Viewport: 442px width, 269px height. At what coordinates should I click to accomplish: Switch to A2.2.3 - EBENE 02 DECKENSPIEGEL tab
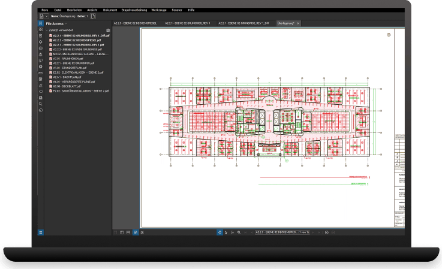[x=135, y=23]
